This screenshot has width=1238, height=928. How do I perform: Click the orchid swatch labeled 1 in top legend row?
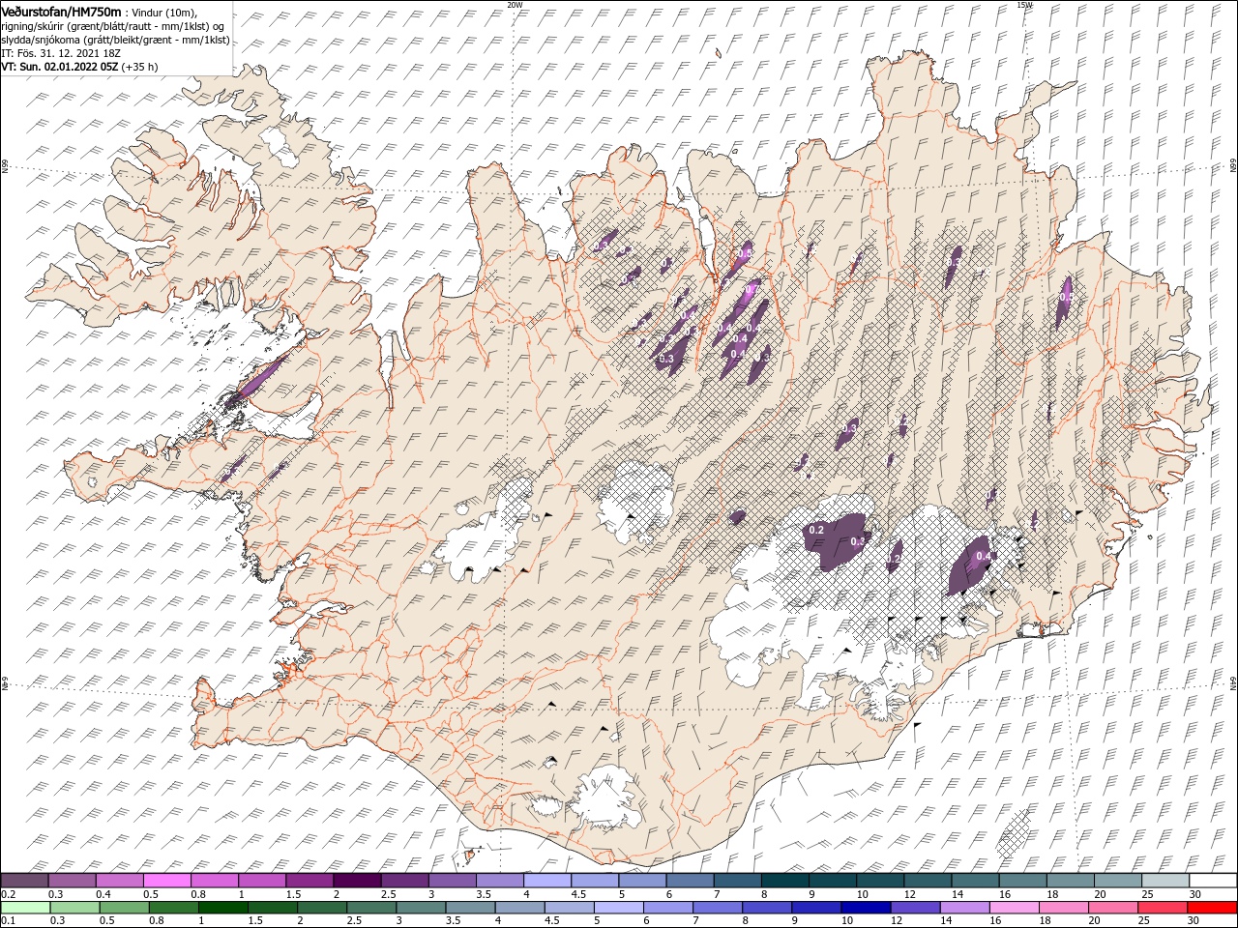(x=262, y=881)
